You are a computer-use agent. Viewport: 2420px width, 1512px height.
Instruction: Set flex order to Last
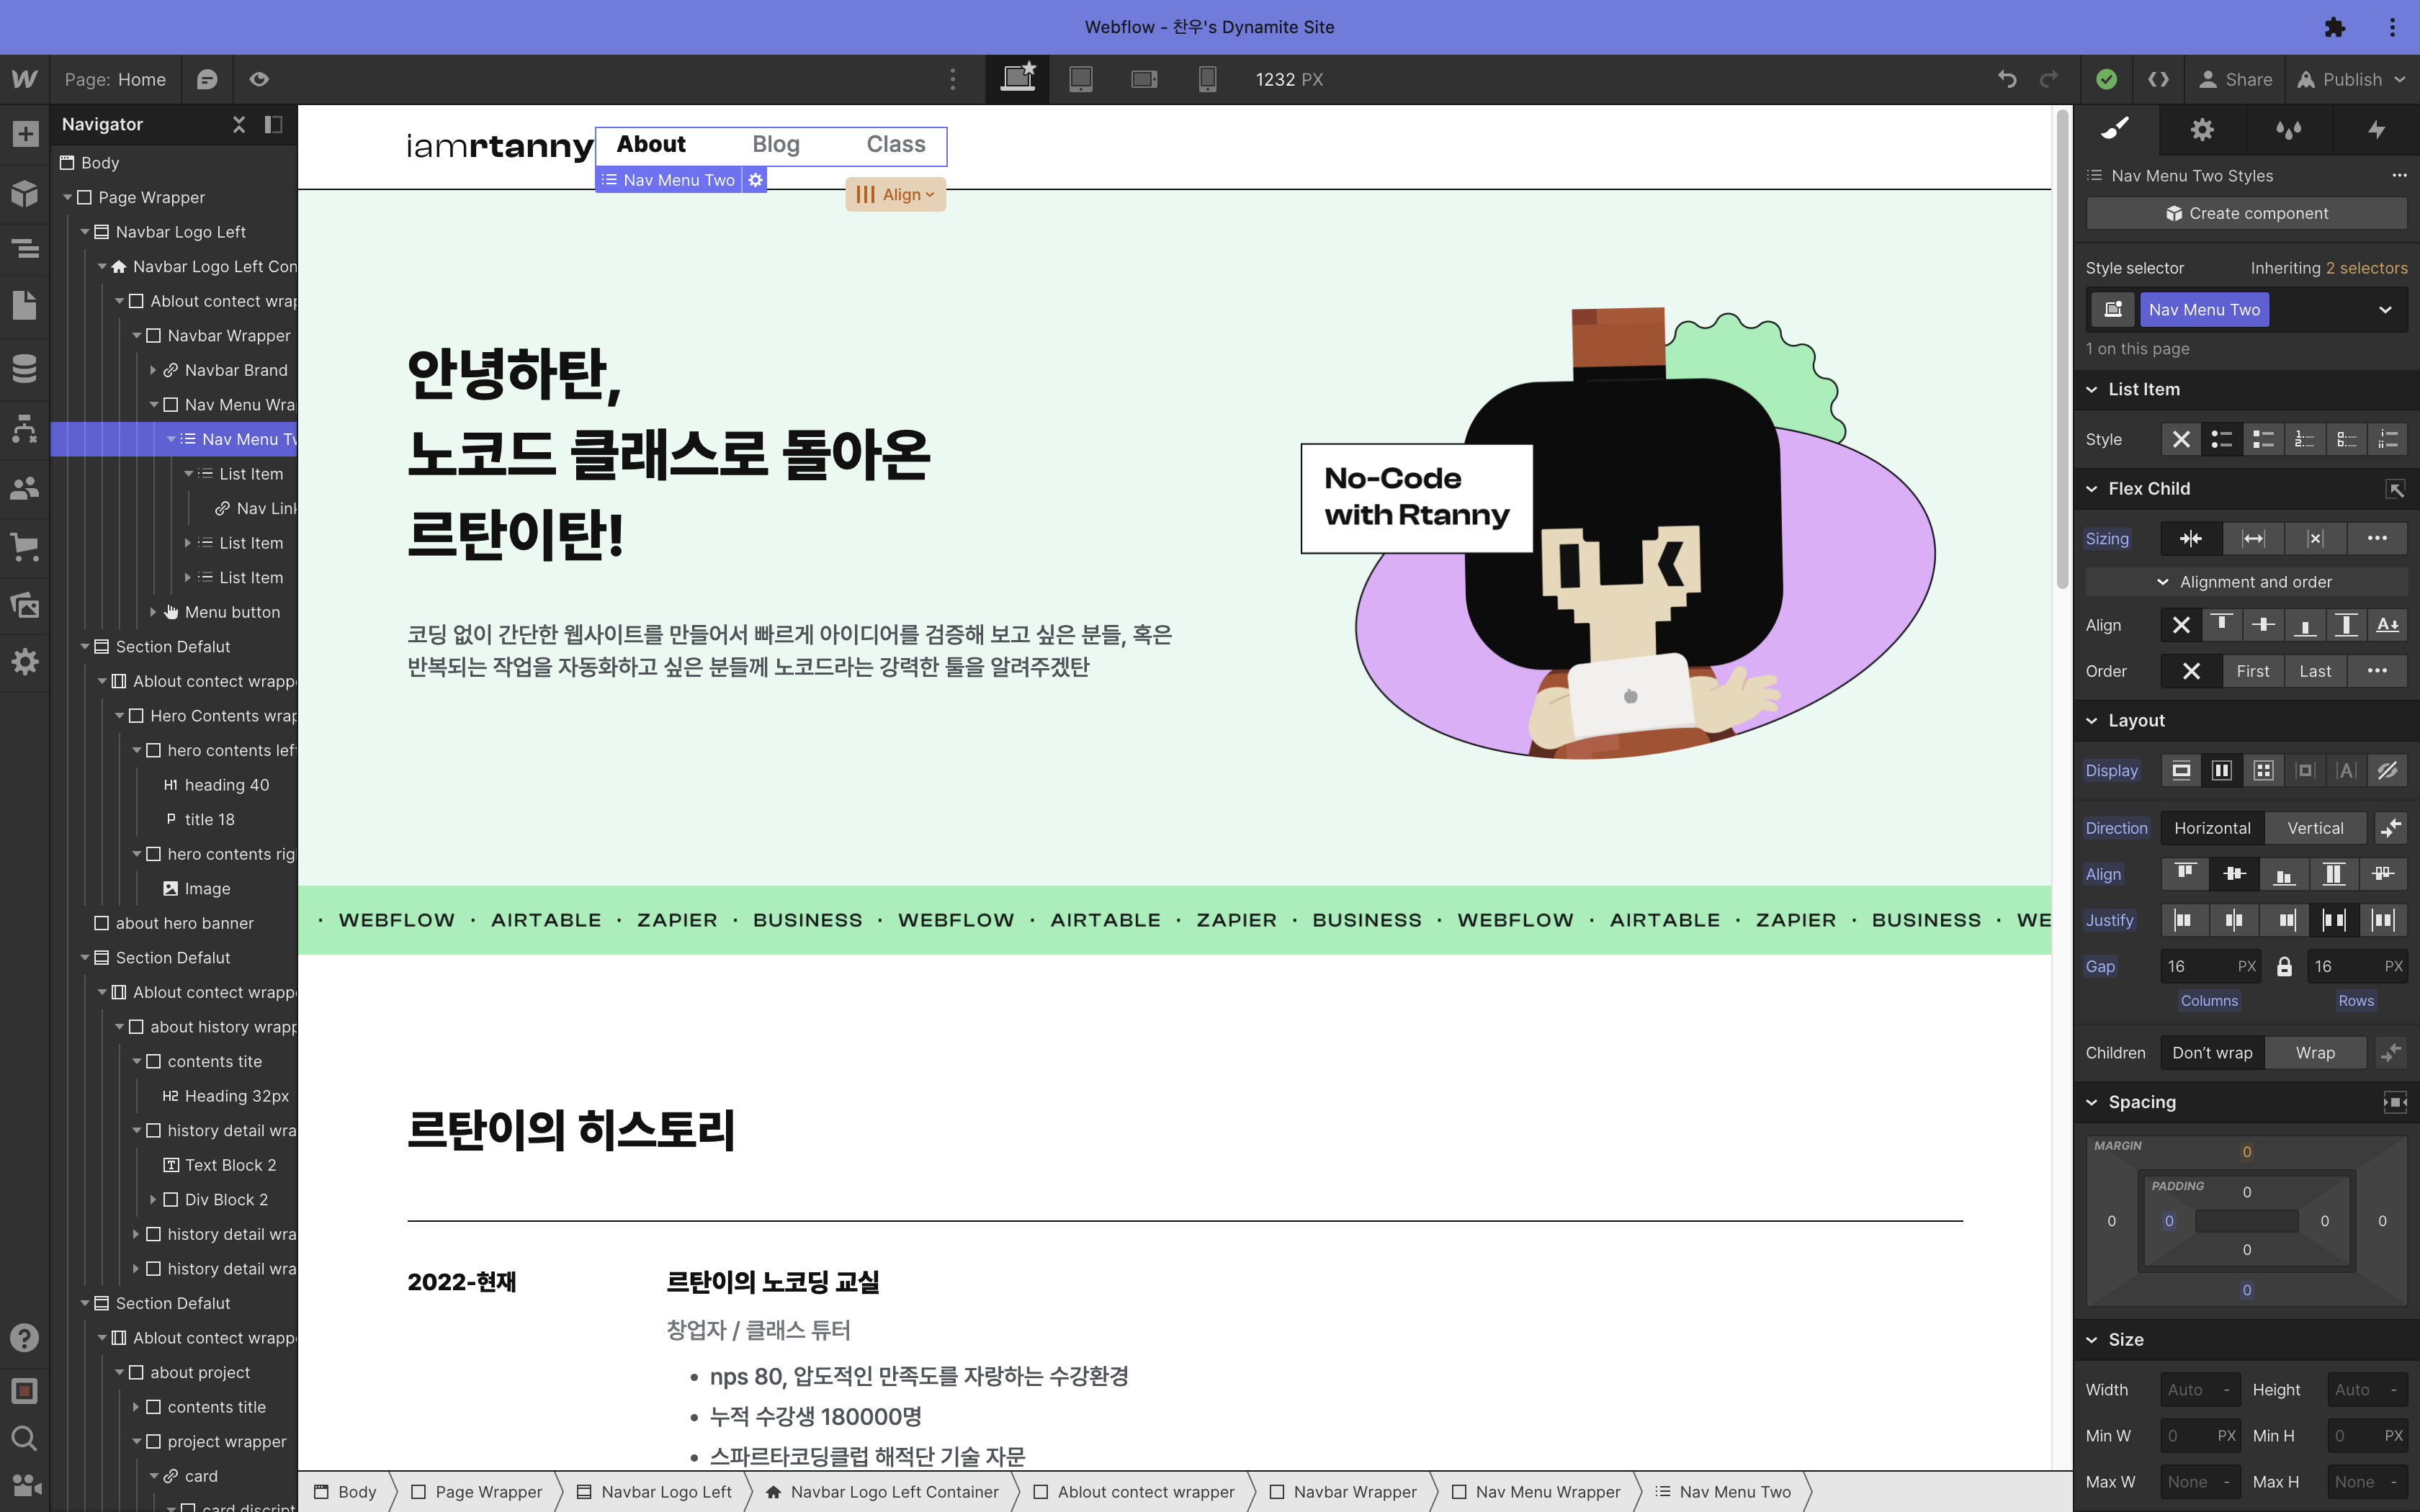click(x=2315, y=671)
